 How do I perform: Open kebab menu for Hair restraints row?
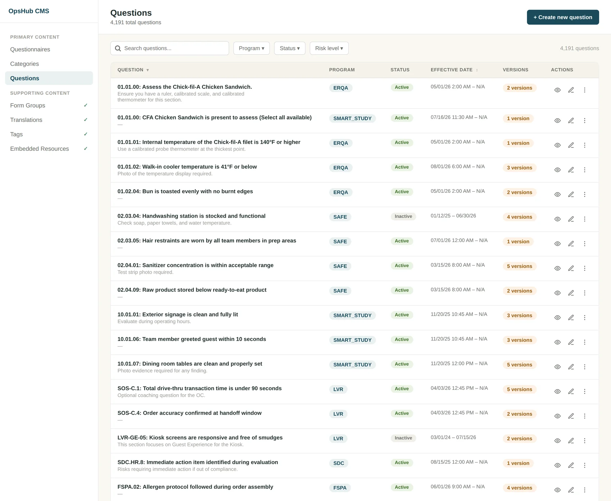(x=584, y=244)
